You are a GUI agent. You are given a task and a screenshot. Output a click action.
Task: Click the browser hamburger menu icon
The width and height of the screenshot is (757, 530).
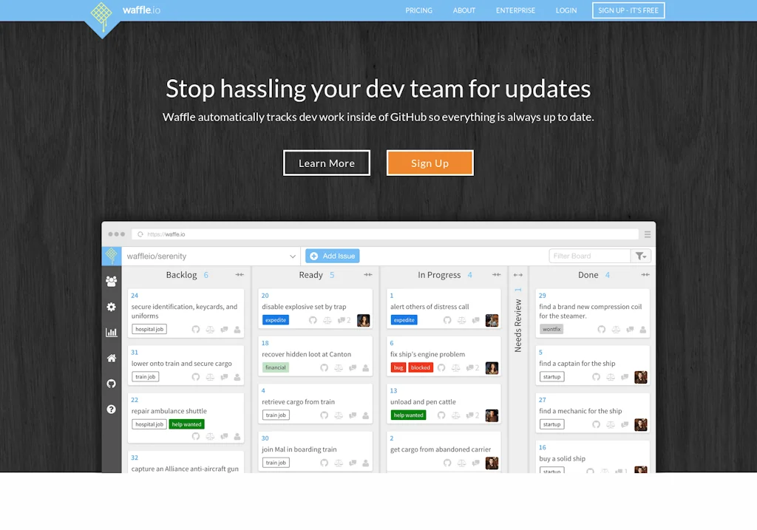click(x=648, y=234)
